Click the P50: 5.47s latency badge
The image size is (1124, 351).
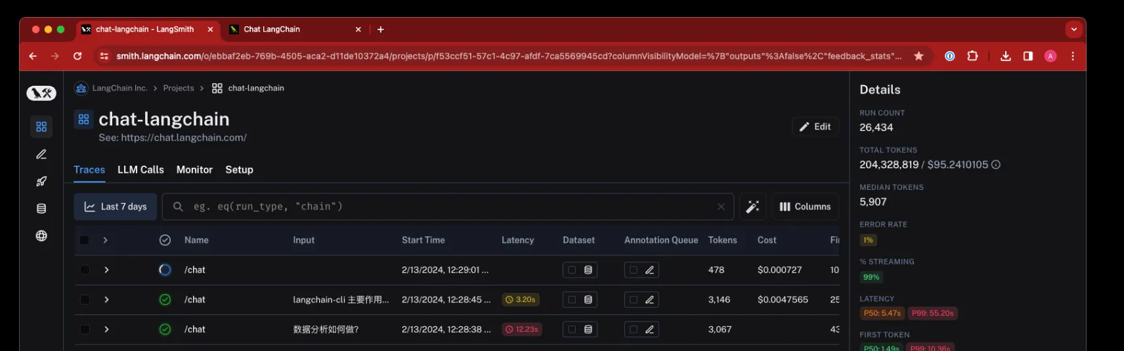(x=882, y=314)
